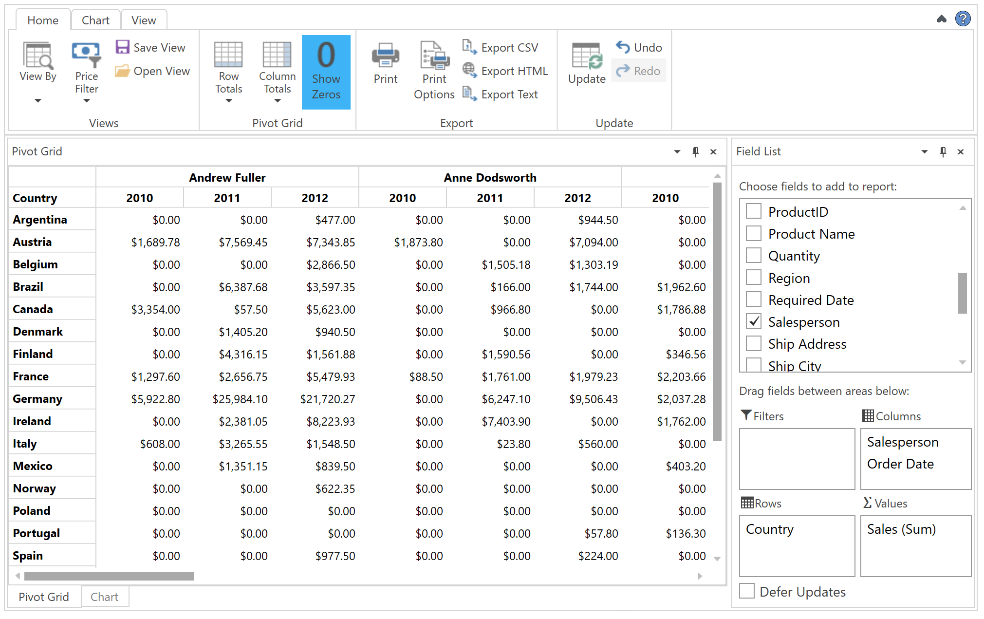Viewport: 984px width, 619px height.
Task: Pin the Field List panel
Action: [x=943, y=152]
